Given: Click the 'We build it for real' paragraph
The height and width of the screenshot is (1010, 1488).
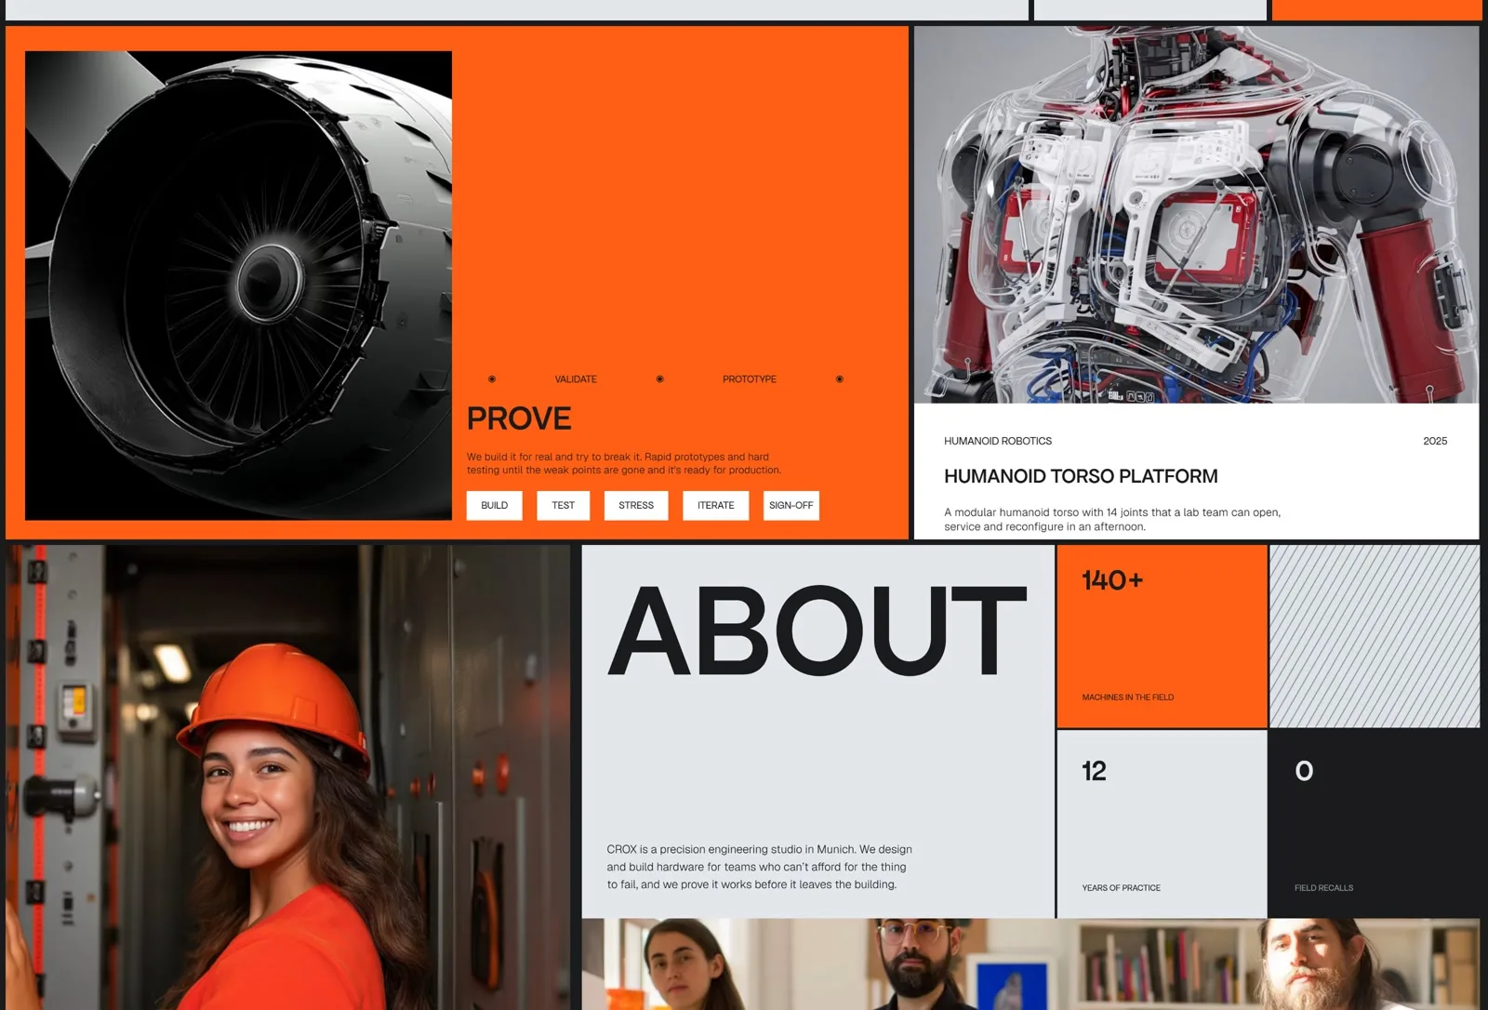Looking at the screenshot, I should tap(624, 463).
